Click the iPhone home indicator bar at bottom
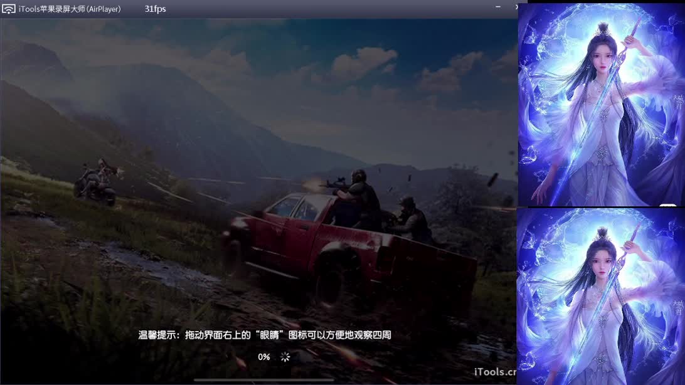Viewport: 685px width, 385px height. click(x=264, y=380)
